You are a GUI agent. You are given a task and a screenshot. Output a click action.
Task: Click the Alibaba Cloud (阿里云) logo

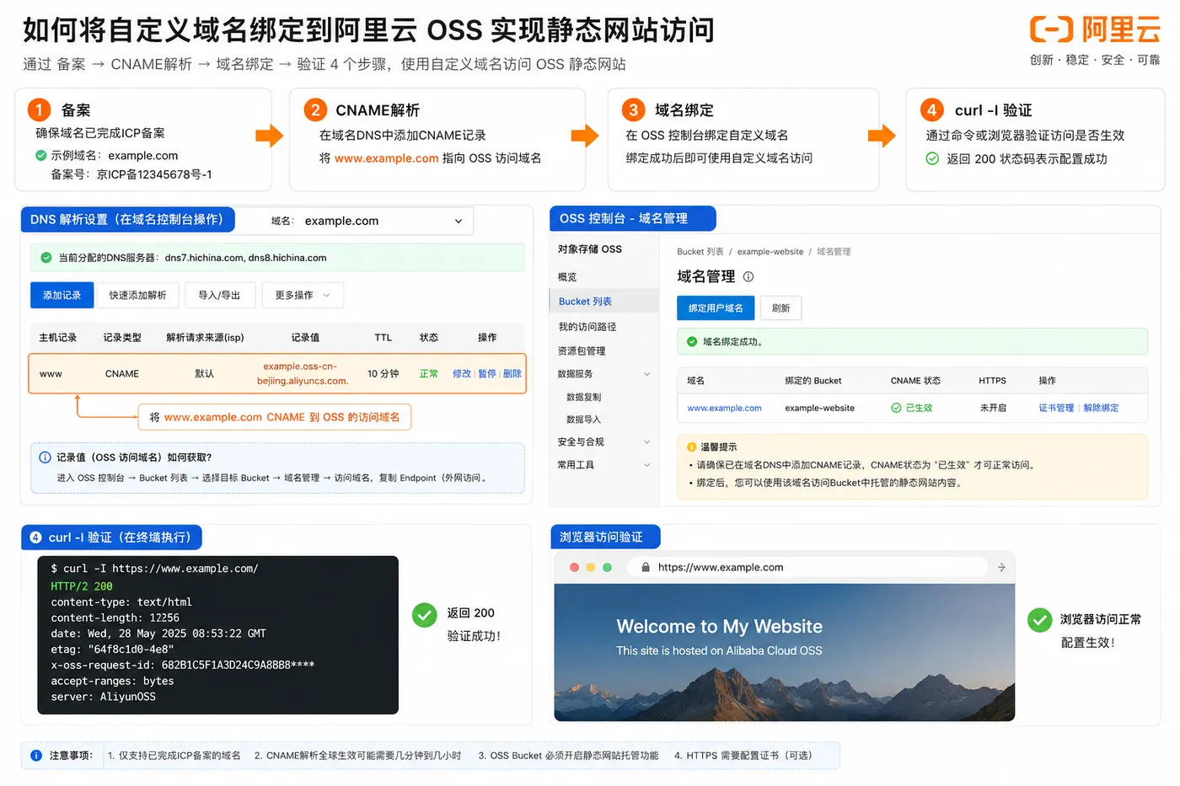1095,29
